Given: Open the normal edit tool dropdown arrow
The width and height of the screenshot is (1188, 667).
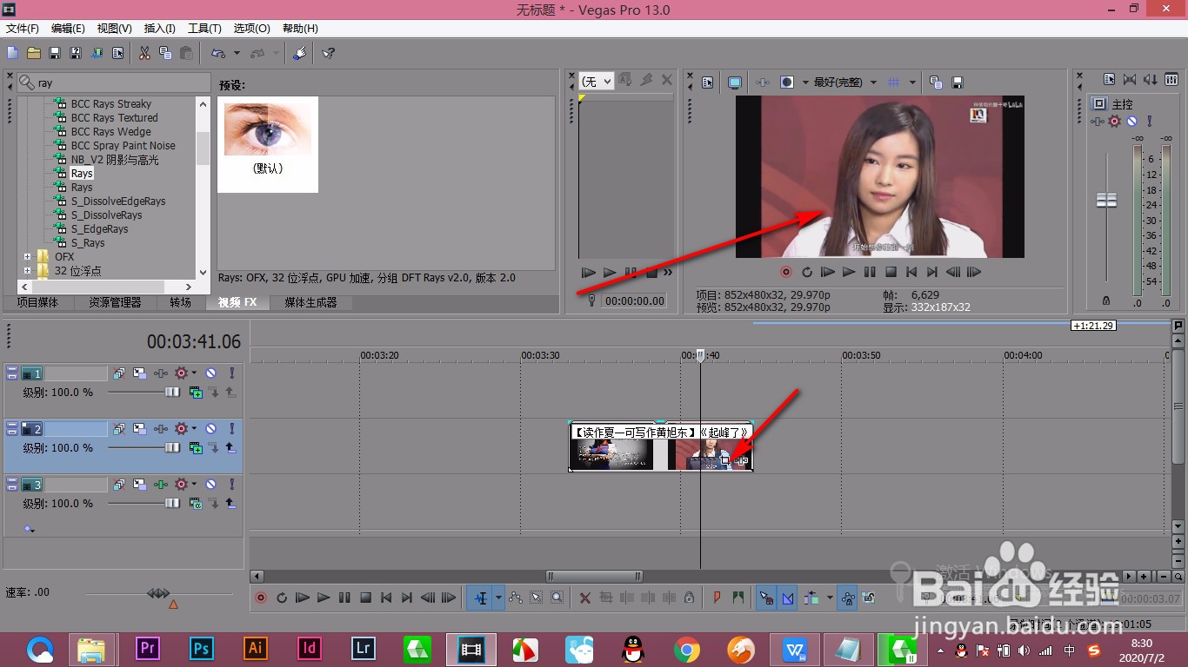Looking at the screenshot, I should [x=498, y=598].
